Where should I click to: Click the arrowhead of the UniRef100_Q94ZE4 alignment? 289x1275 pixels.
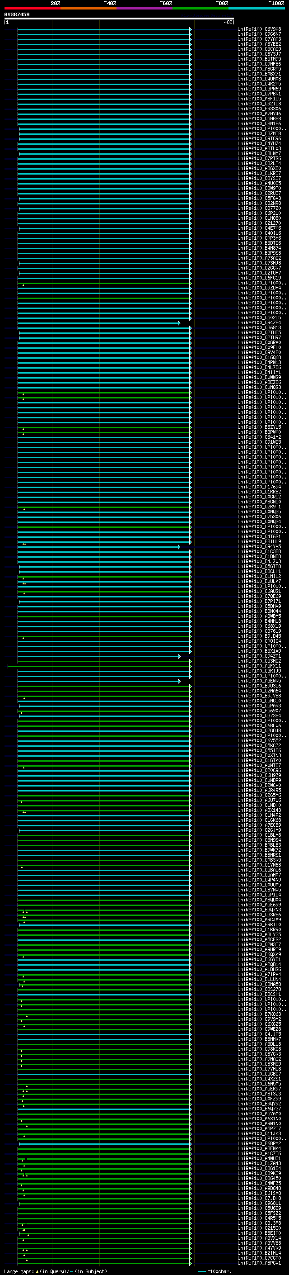179,323
